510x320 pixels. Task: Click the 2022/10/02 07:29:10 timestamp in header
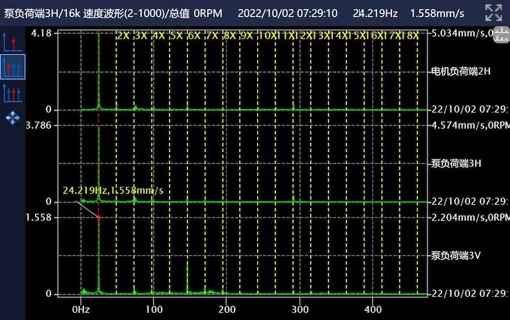(287, 13)
